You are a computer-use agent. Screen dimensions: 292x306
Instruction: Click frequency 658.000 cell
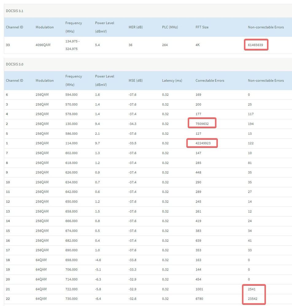click(x=71, y=211)
